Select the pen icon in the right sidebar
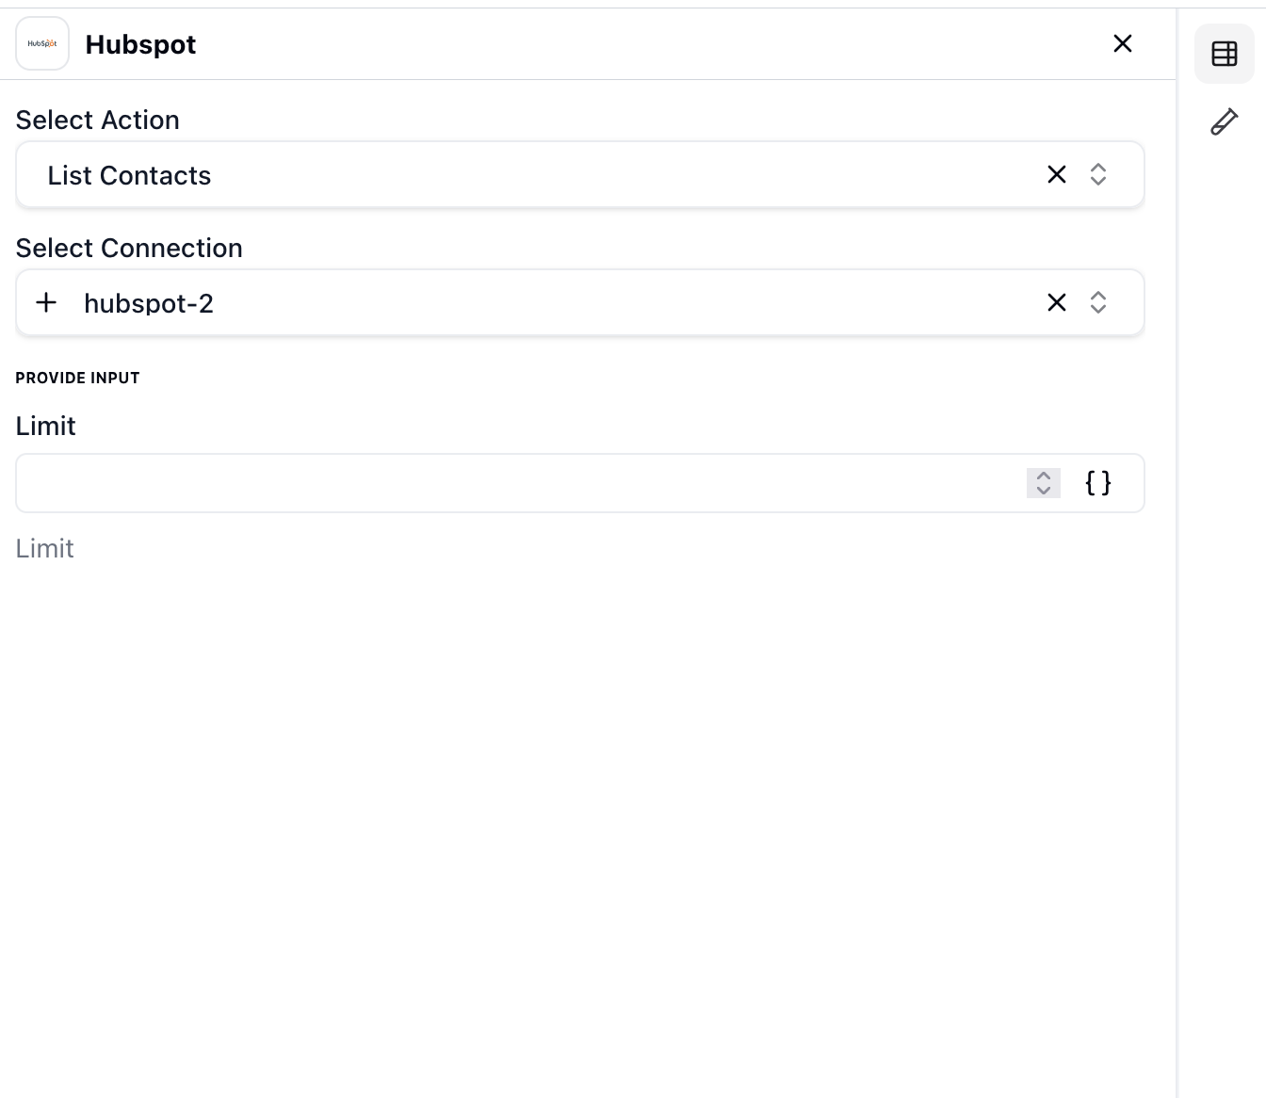This screenshot has height=1098, width=1266. (1225, 121)
